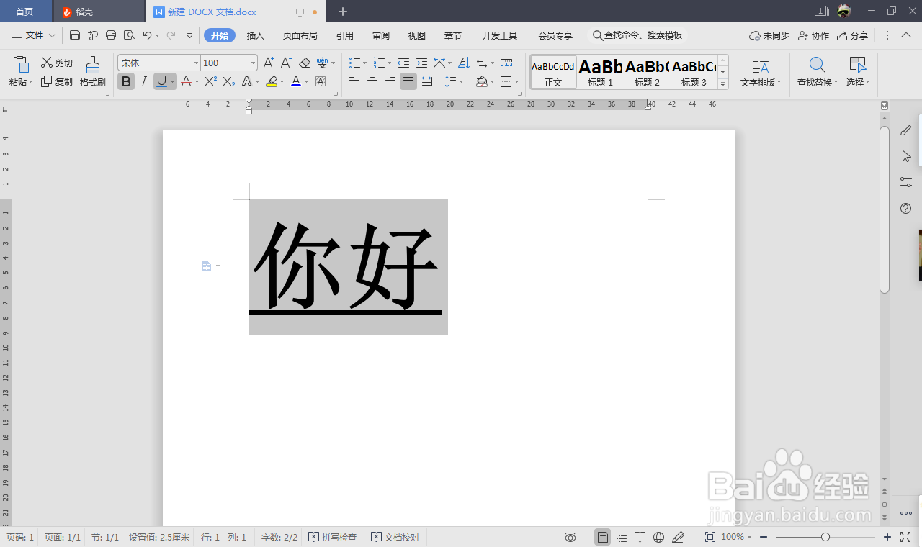The height and width of the screenshot is (547, 922).
Task: Center align the text
Action: pos(372,81)
